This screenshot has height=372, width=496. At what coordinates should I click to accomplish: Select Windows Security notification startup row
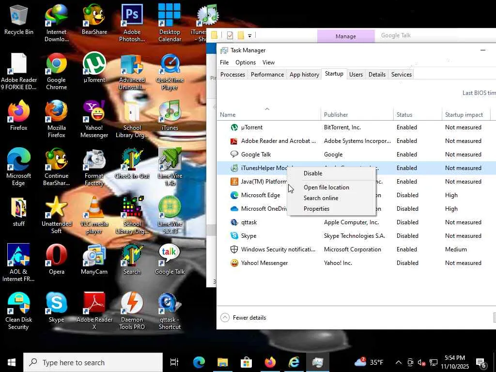coord(356,249)
